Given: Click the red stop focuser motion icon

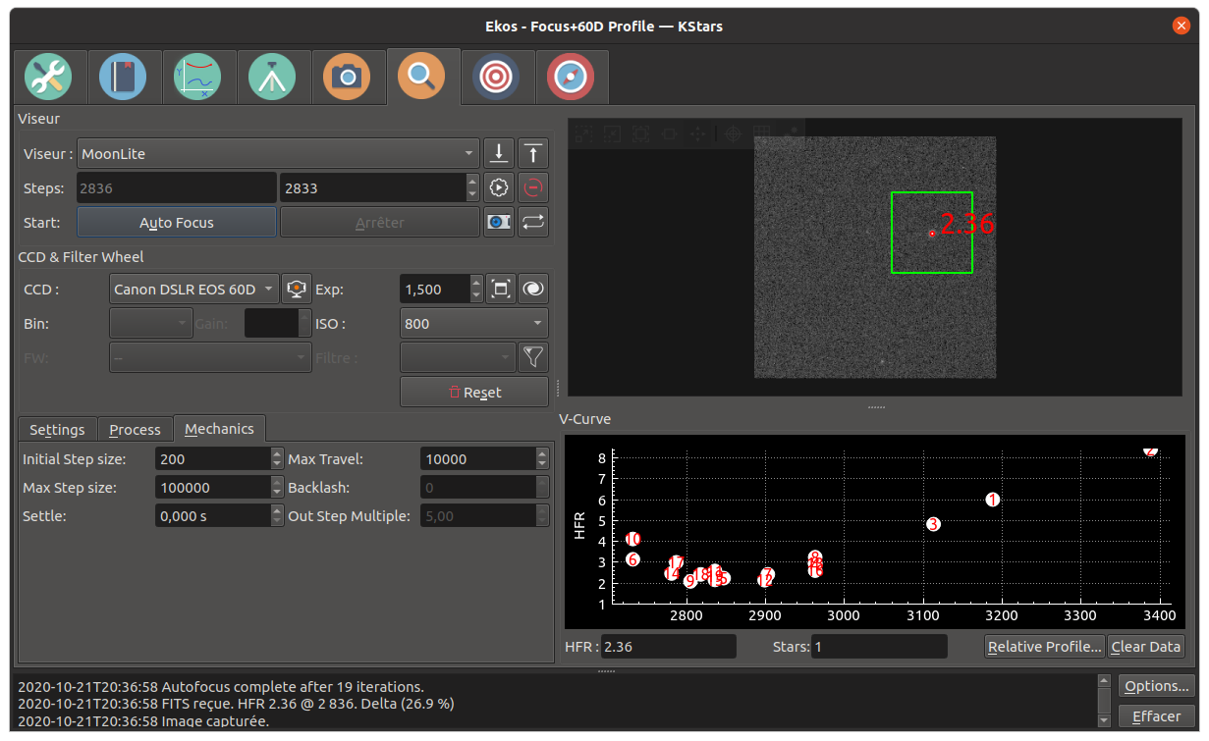Looking at the screenshot, I should pyautogui.click(x=532, y=187).
